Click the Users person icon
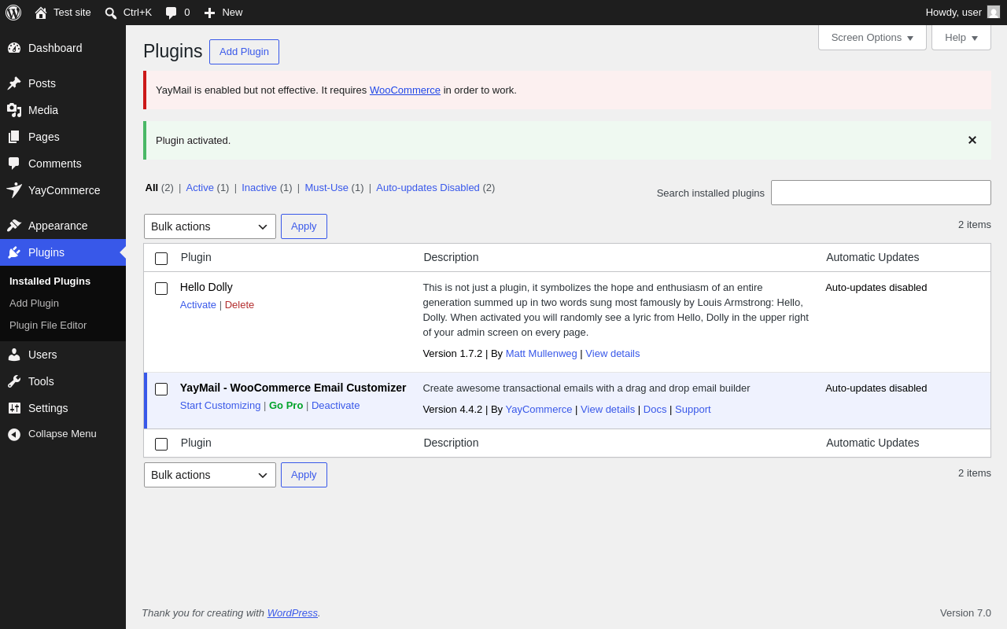The image size is (1007, 629). coord(14,355)
